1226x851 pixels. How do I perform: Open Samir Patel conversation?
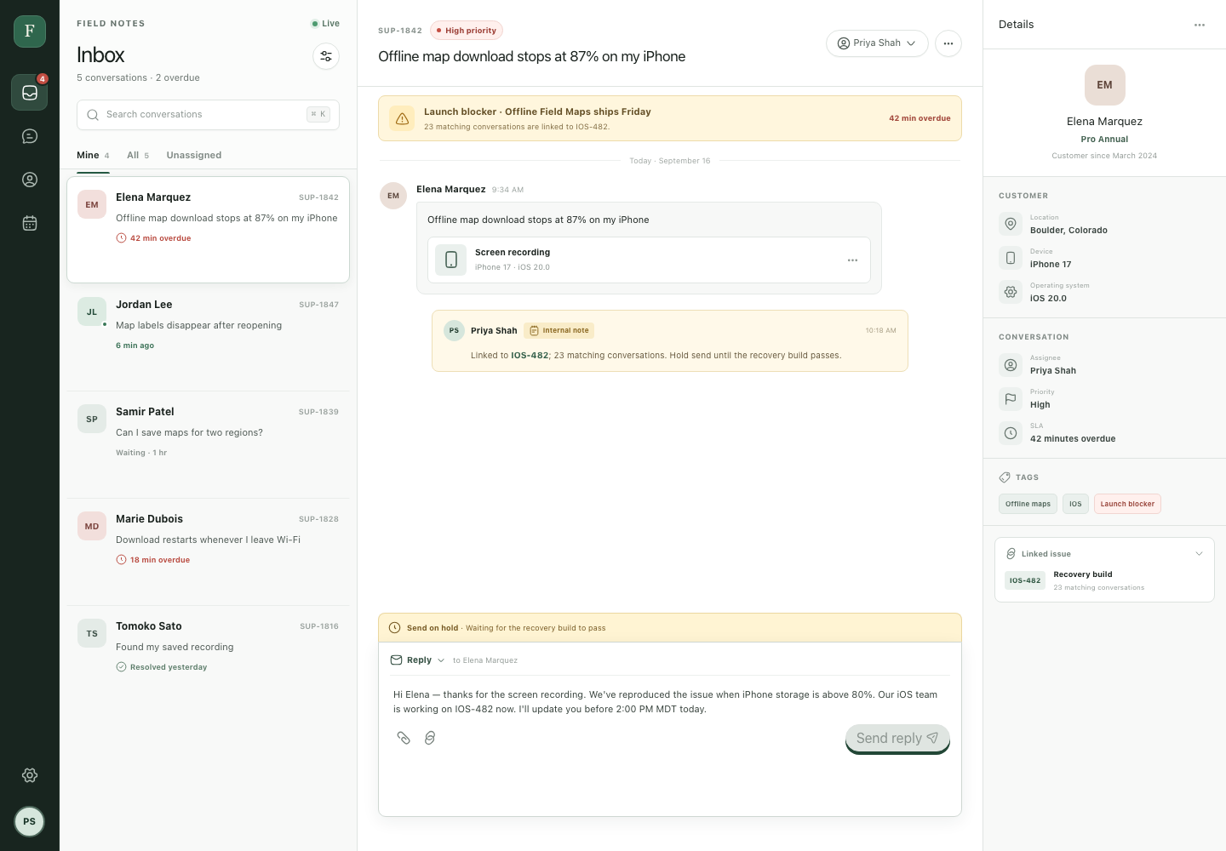point(208,444)
